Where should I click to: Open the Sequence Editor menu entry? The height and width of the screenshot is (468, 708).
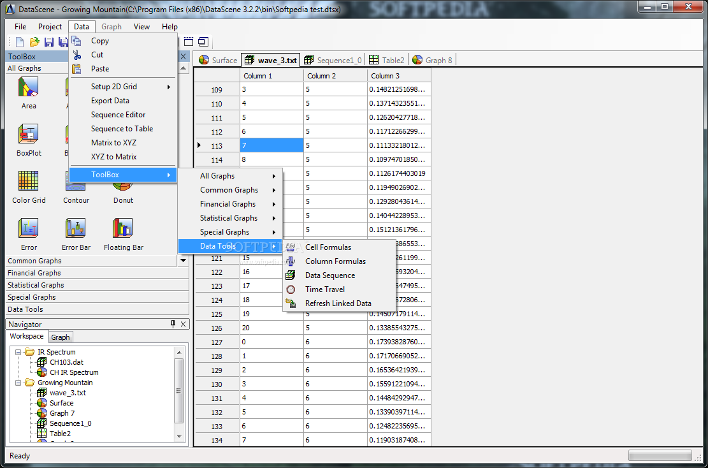click(x=123, y=115)
